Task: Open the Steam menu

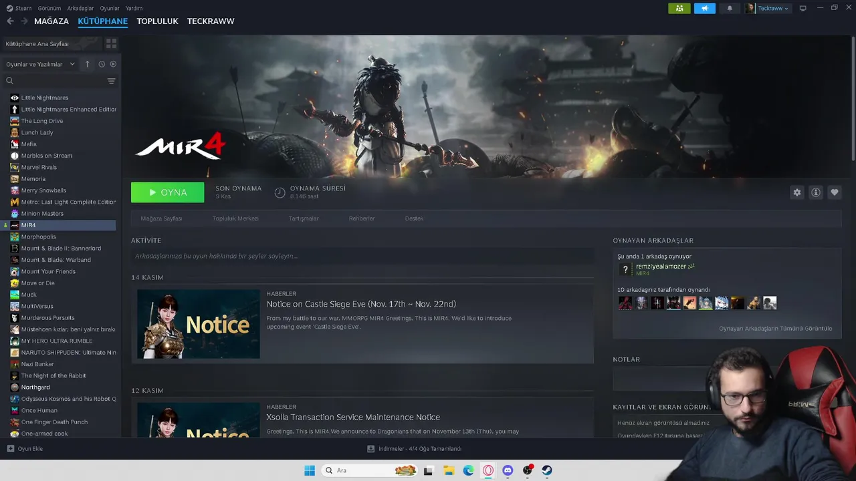Action: 20,8
